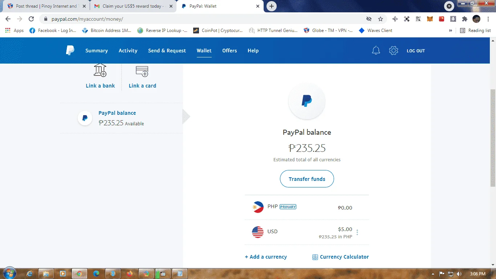The width and height of the screenshot is (496, 279).
Task: Click the PRIMARY badge next to PHP
Action: (288, 207)
